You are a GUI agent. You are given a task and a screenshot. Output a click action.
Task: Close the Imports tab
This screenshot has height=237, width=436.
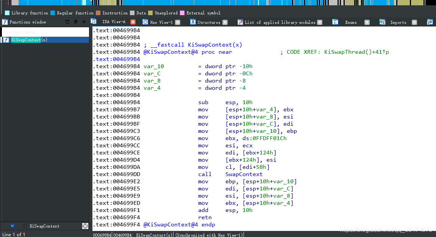[x=414, y=22]
